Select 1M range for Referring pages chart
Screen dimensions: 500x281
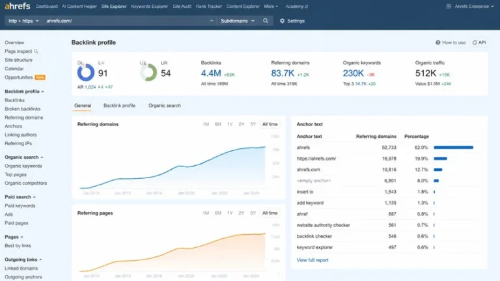pos(206,213)
